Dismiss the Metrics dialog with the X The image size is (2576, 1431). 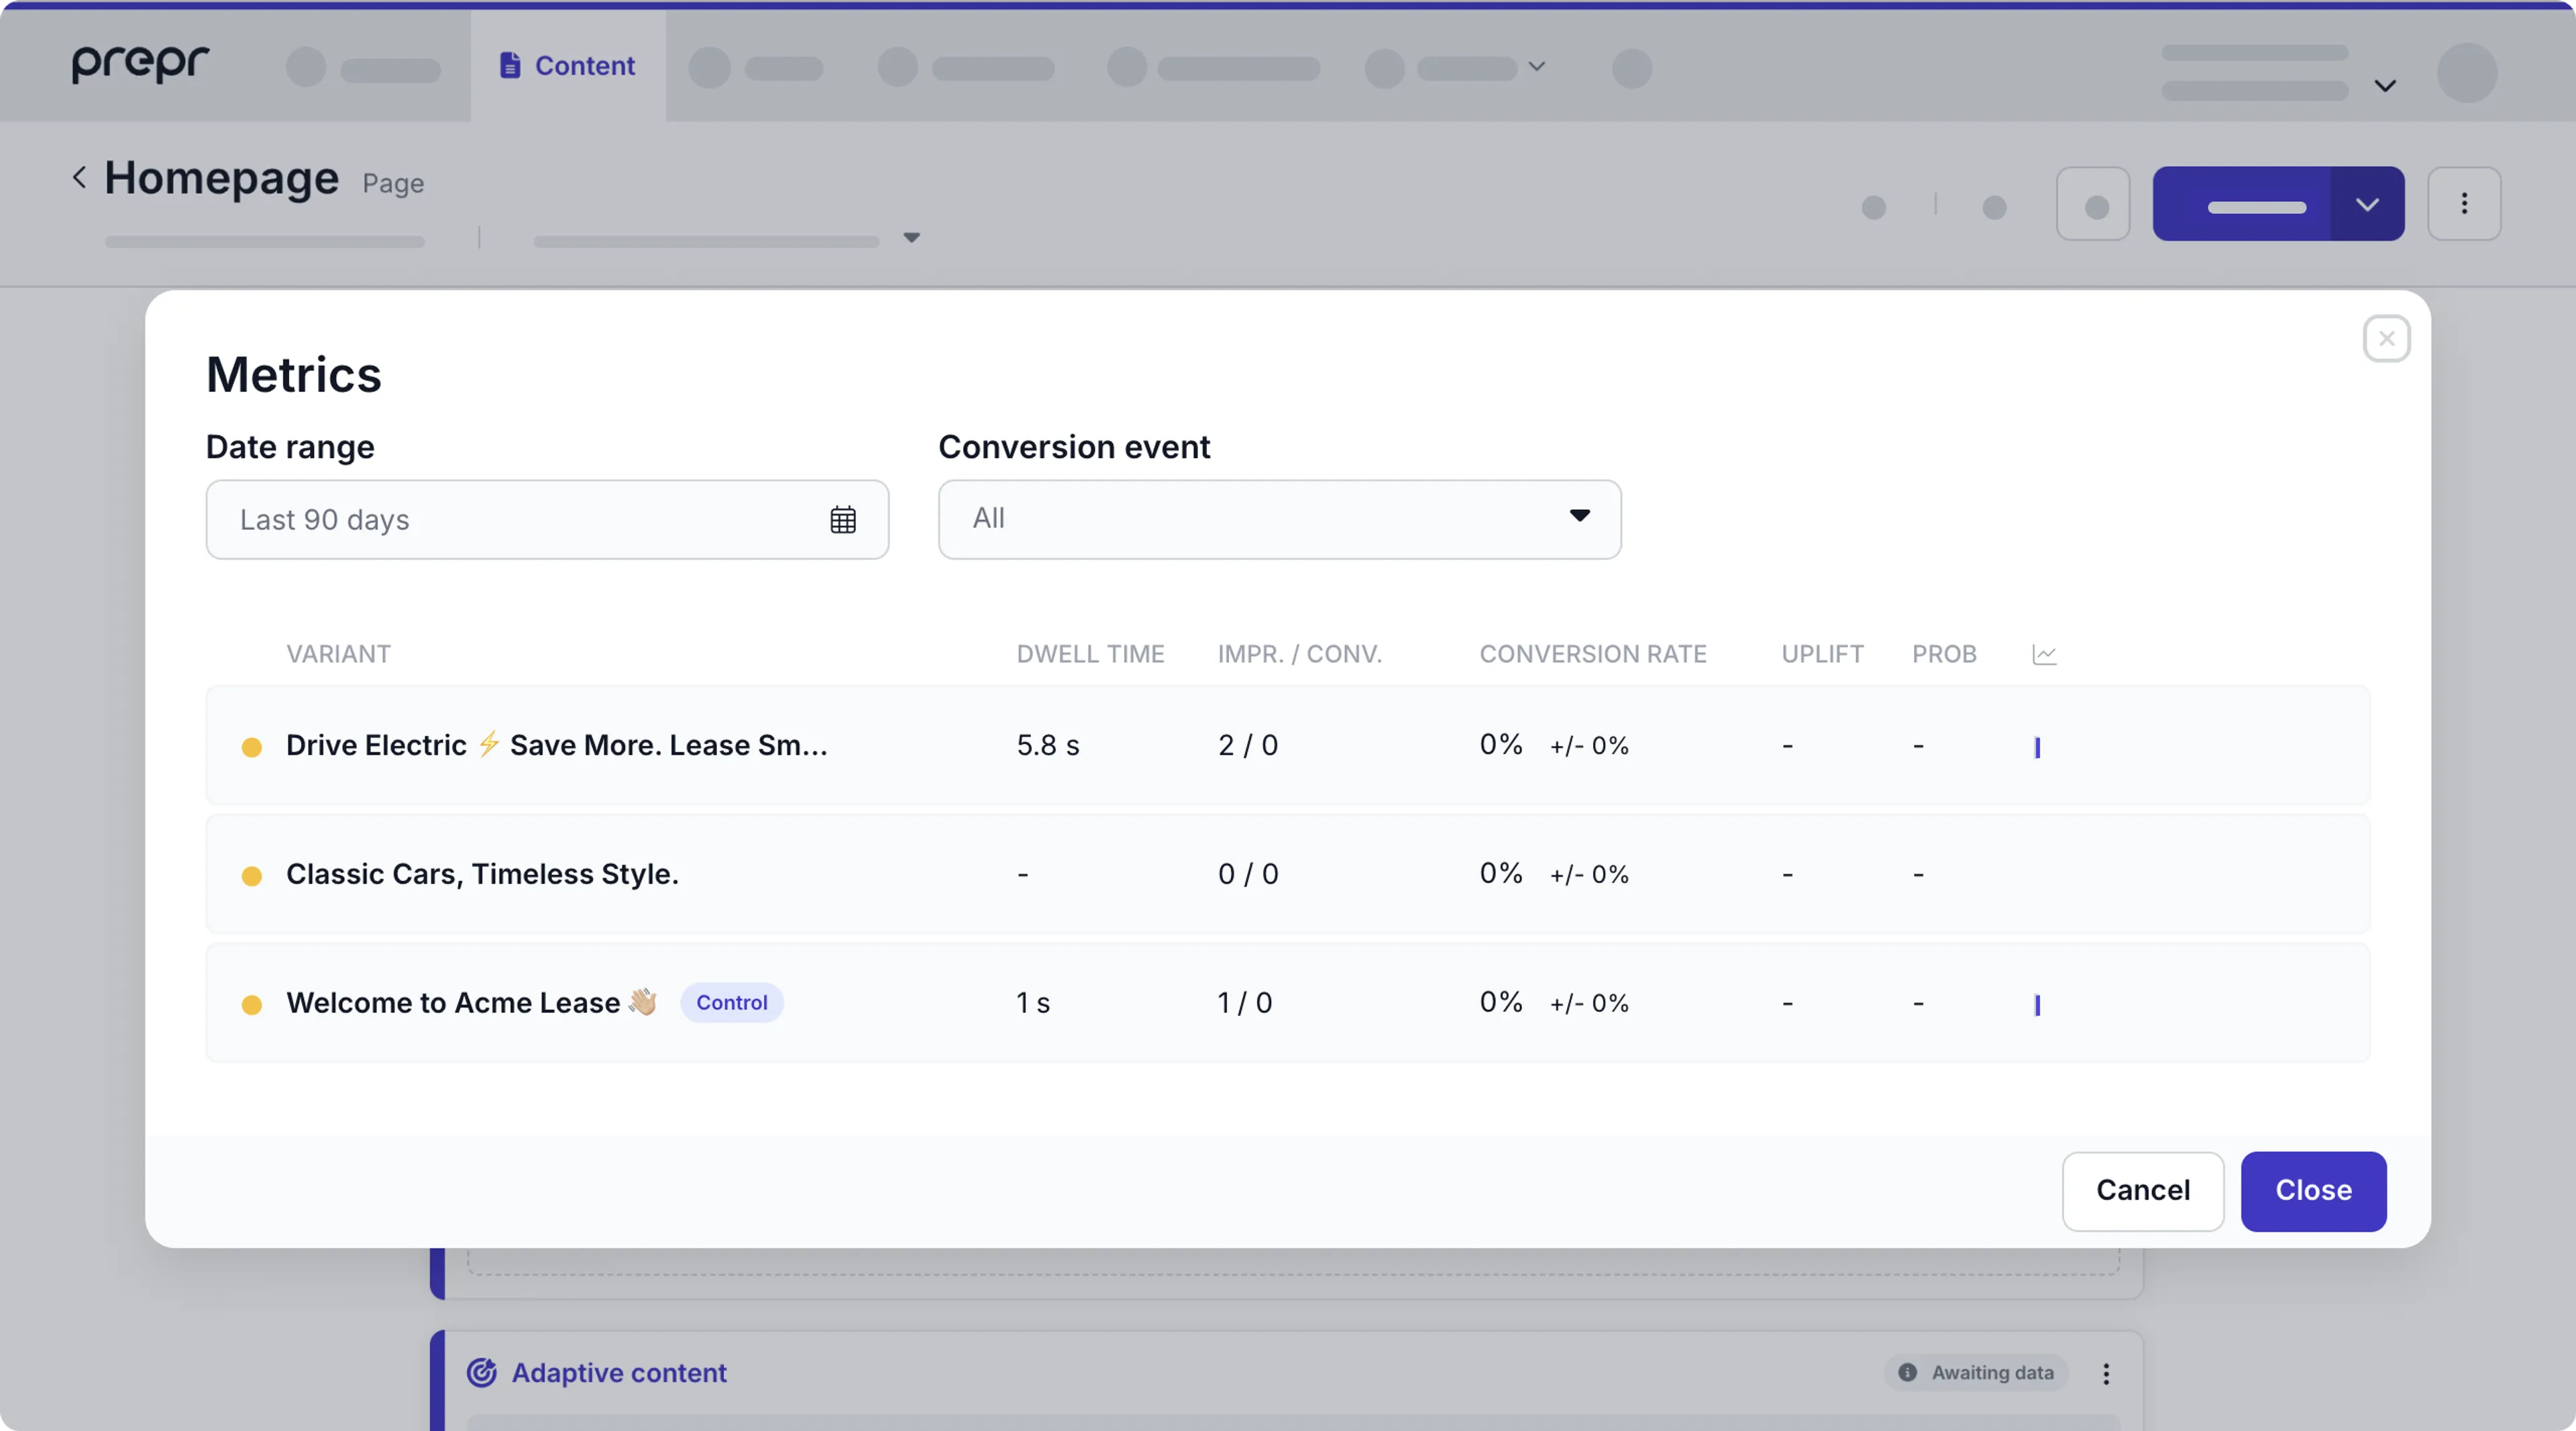coord(2387,338)
